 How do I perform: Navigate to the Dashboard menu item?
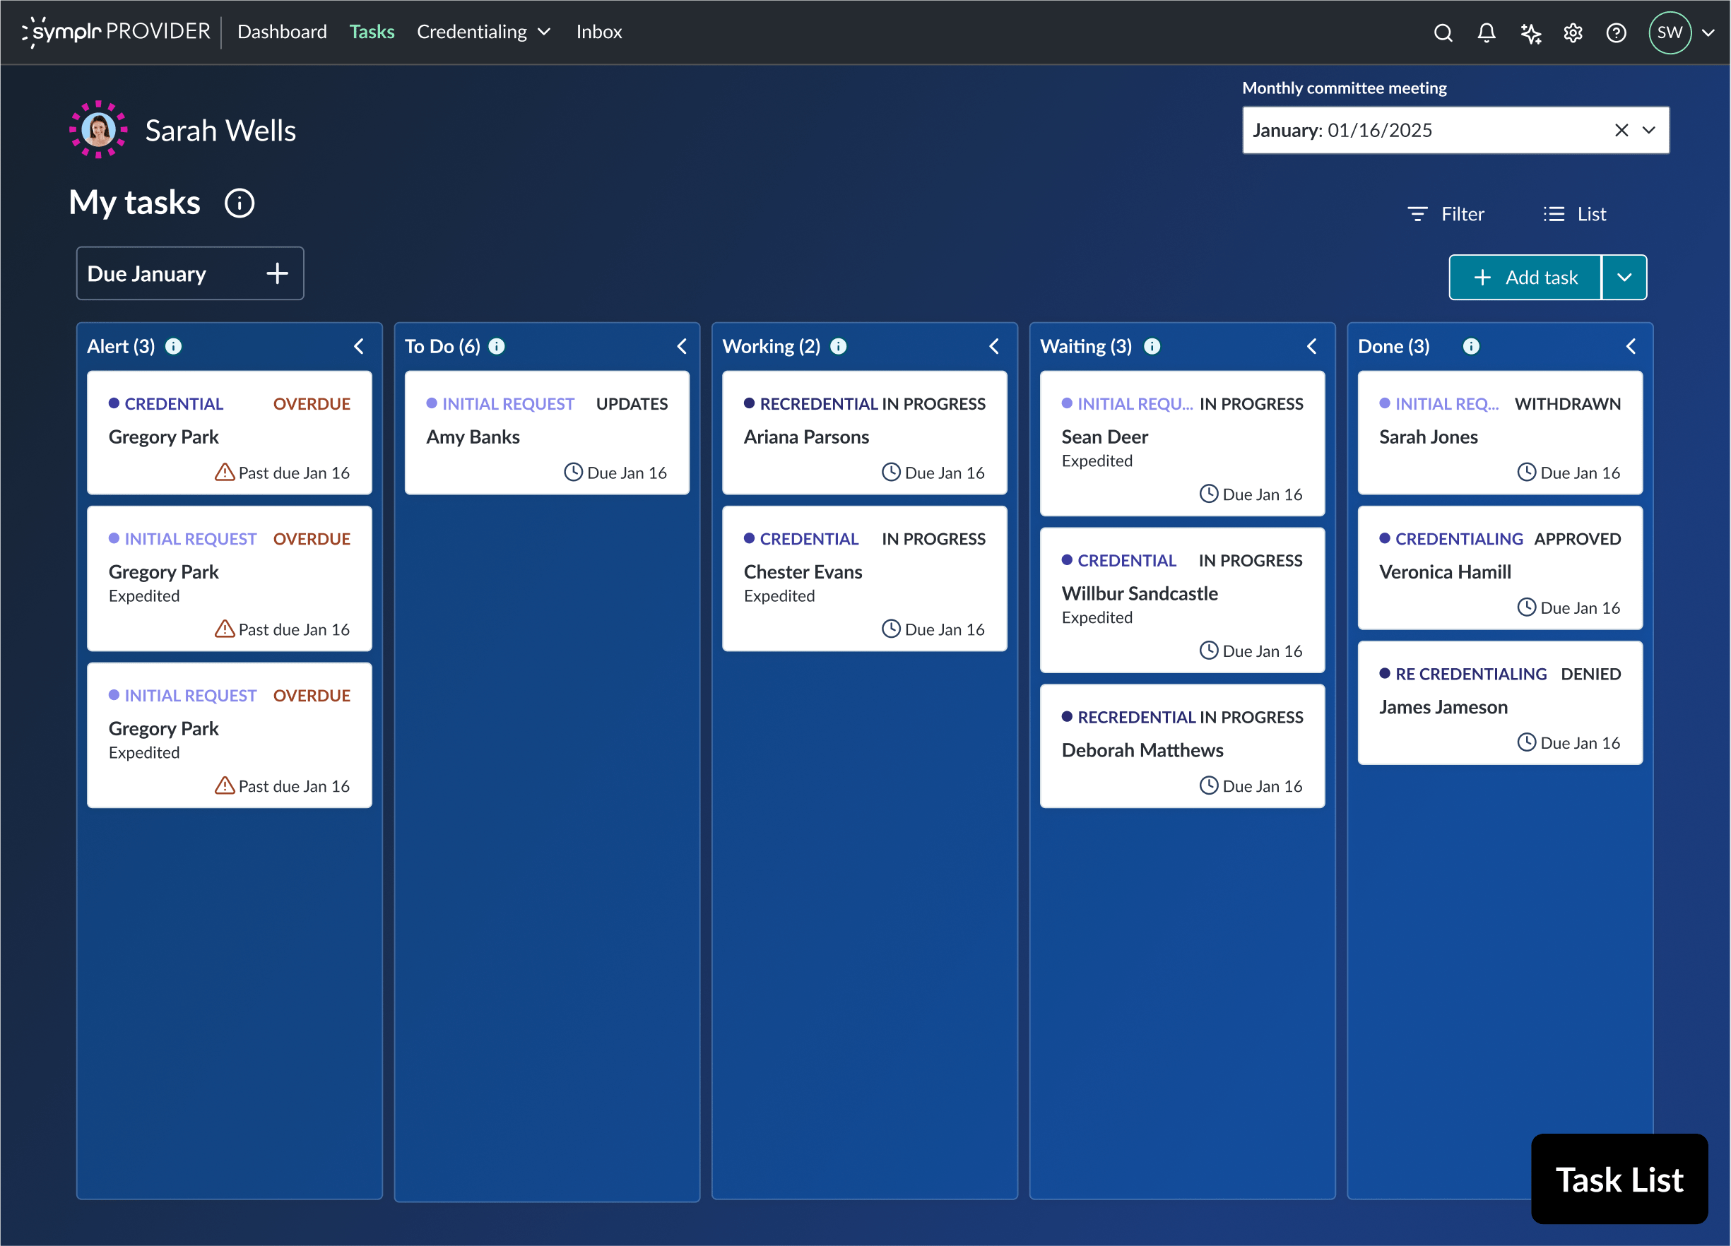pyautogui.click(x=283, y=32)
